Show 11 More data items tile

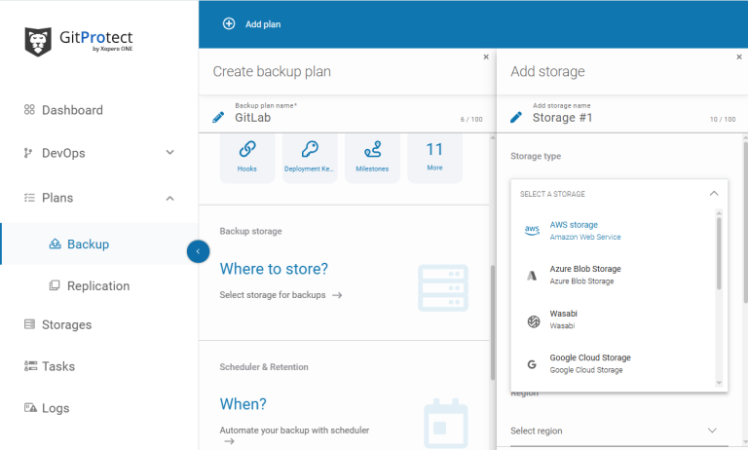(434, 156)
